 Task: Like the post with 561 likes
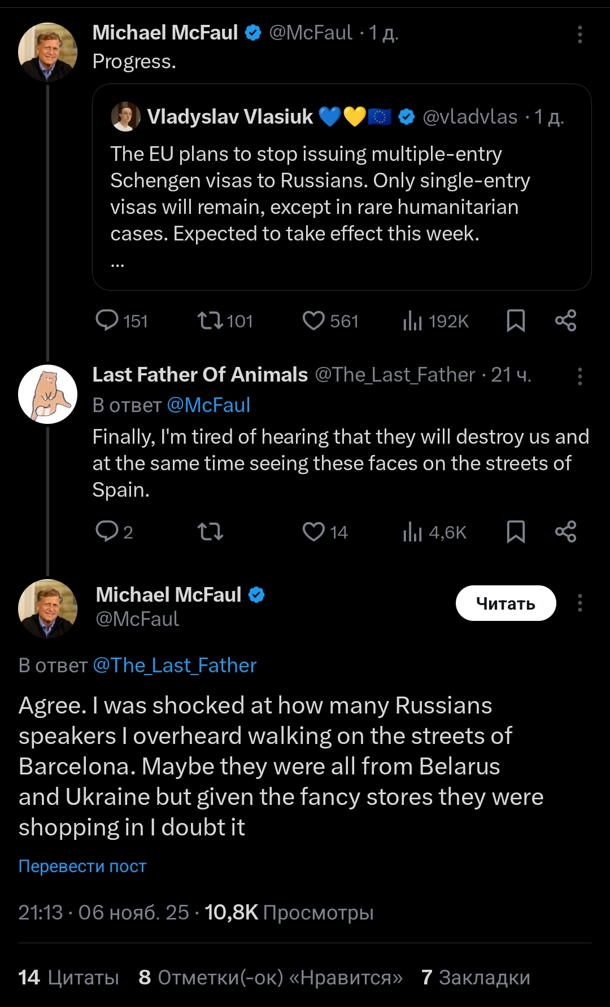click(313, 321)
